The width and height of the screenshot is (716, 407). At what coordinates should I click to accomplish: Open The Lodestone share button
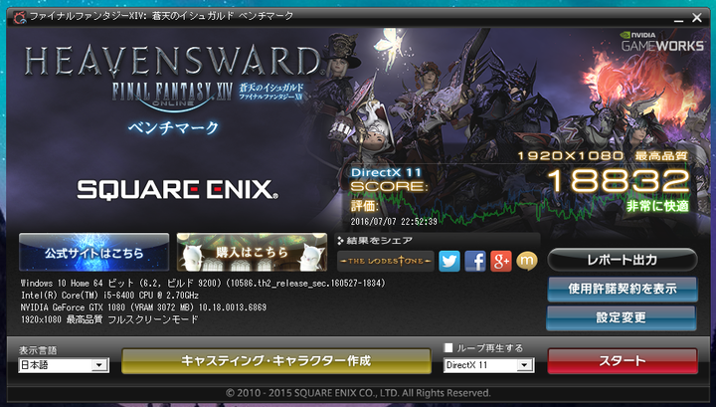pos(386,262)
